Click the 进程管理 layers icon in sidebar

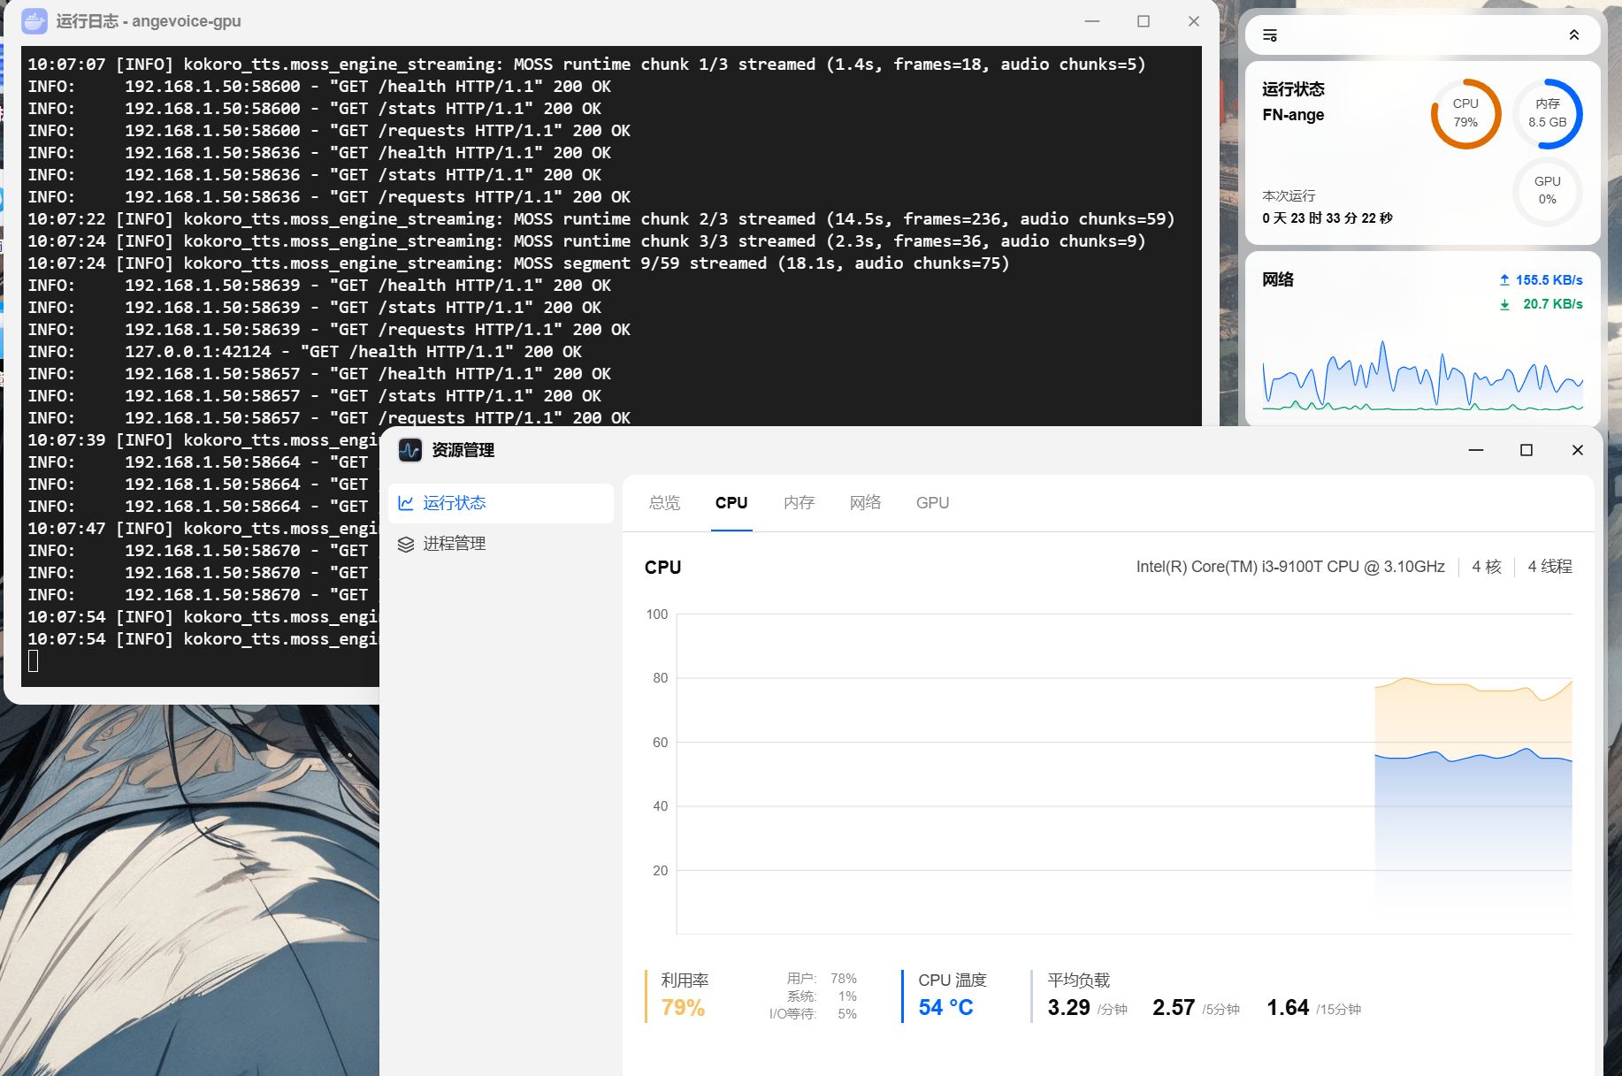tap(406, 544)
